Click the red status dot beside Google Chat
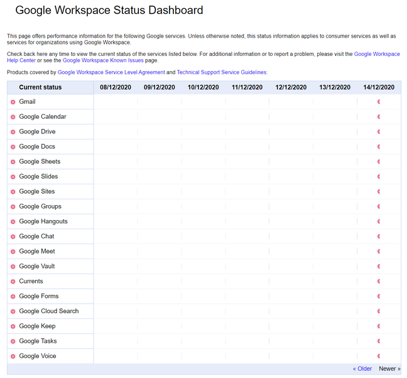 pos(13,237)
